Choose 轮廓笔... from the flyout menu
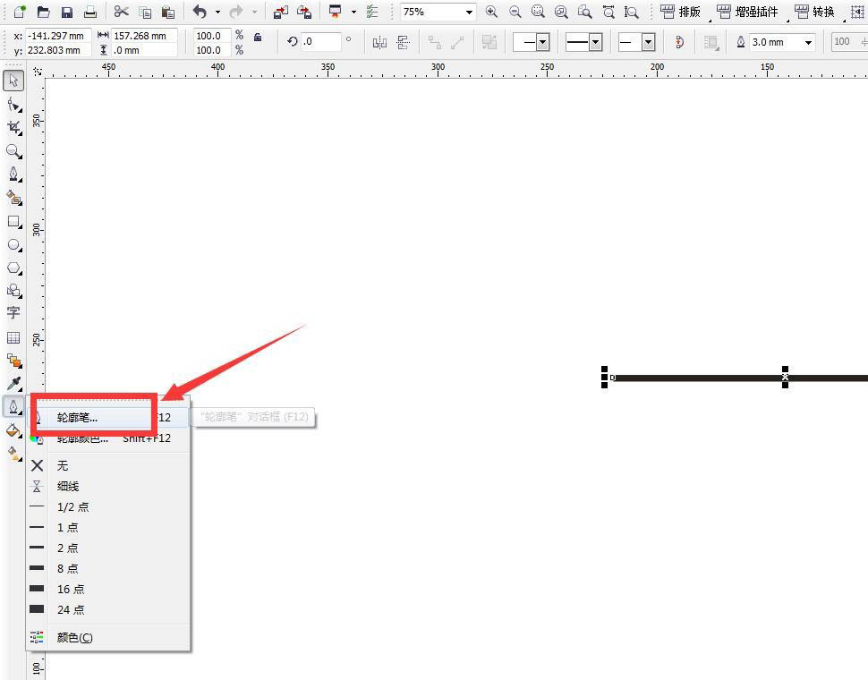Image resolution: width=868 pixels, height=680 pixels. [78, 417]
